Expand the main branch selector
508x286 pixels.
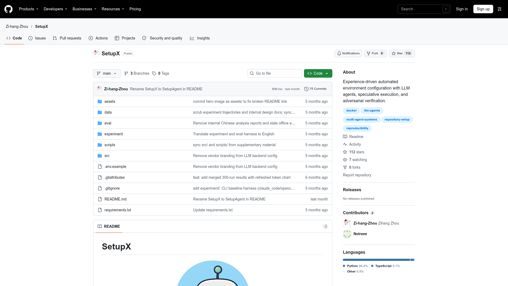click(x=107, y=73)
